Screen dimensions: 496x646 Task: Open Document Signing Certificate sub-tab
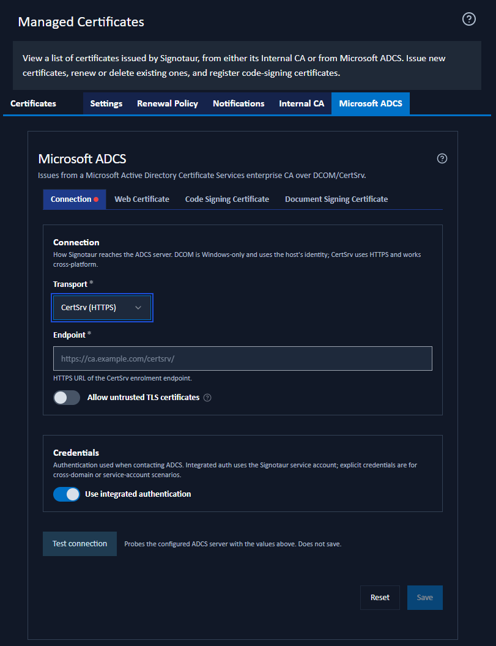[x=336, y=199]
